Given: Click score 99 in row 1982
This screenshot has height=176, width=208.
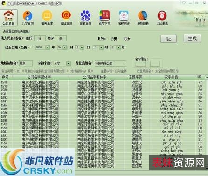Looking at the screenshot, I should pos(200,97).
